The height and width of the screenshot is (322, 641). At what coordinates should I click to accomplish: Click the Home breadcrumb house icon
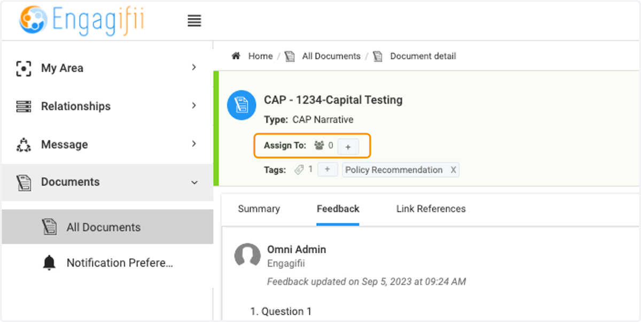[x=236, y=56]
